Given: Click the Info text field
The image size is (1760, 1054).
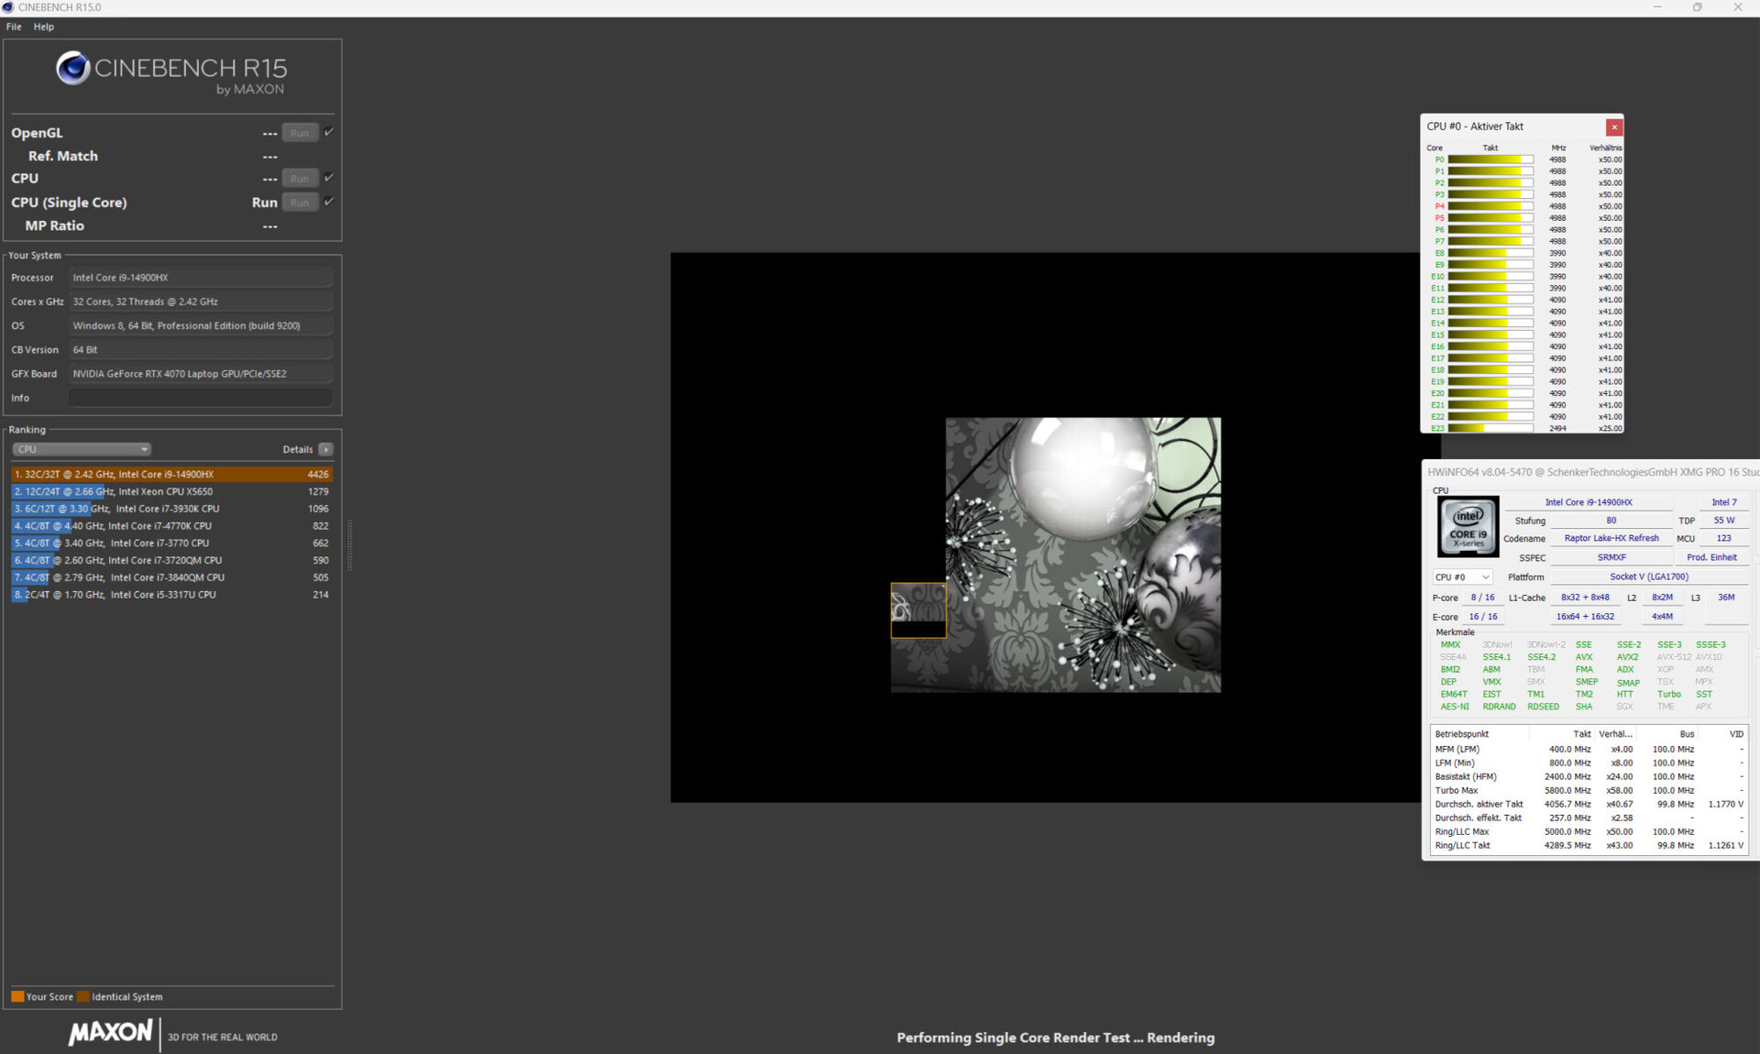Looking at the screenshot, I should tap(200, 398).
